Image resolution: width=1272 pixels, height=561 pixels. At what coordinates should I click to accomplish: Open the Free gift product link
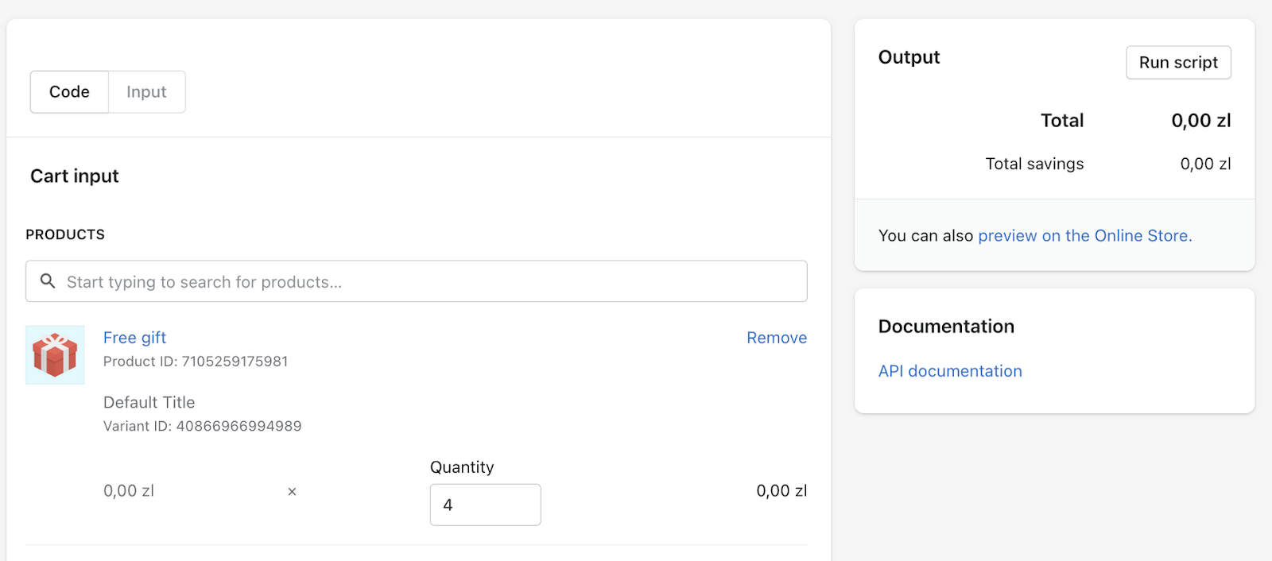[134, 338]
